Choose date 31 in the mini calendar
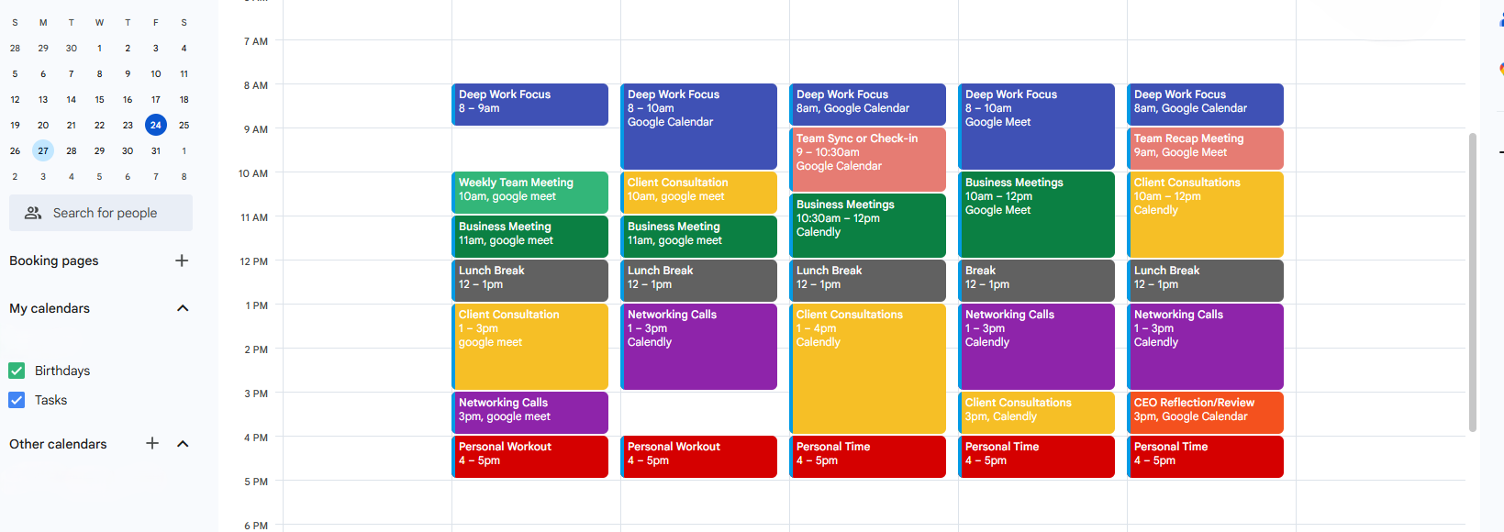This screenshot has height=532, width=1504. point(156,150)
